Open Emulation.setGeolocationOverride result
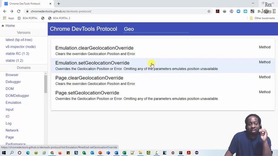 click(x=163, y=65)
